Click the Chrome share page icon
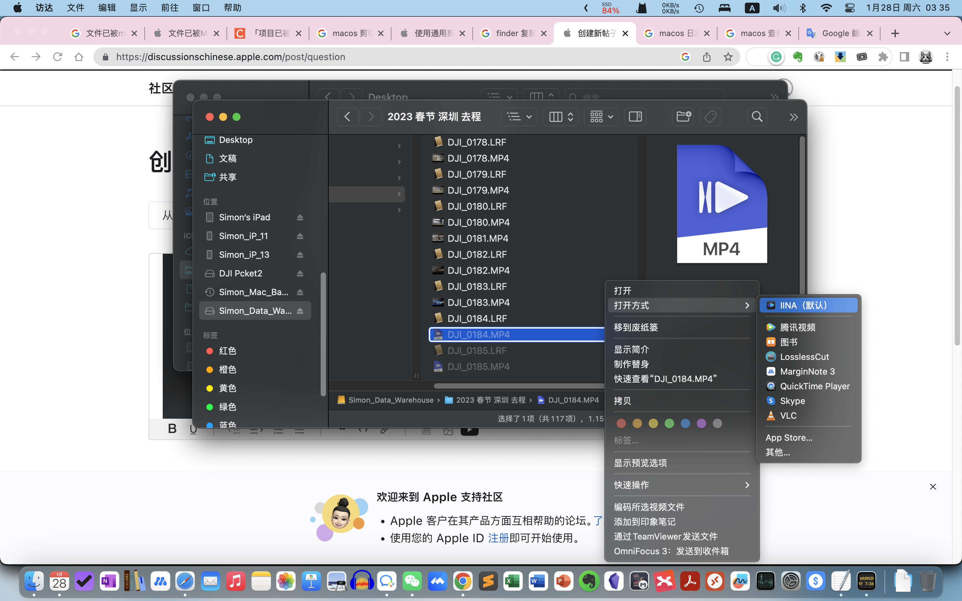The image size is (962, 601). tap(706, 57)
